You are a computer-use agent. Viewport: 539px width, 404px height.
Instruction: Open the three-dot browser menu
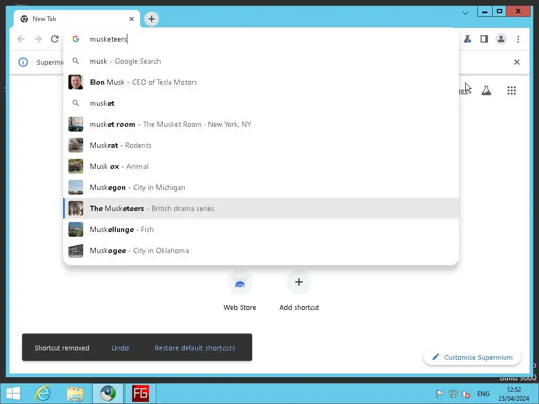coord(518,39)
